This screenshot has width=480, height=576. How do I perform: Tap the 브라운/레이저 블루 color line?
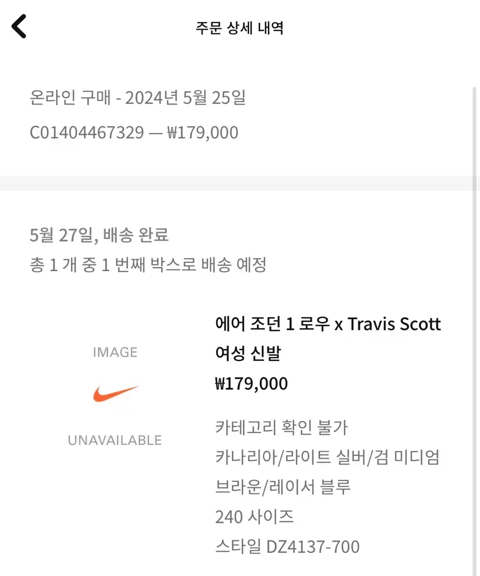click(283, 487)
